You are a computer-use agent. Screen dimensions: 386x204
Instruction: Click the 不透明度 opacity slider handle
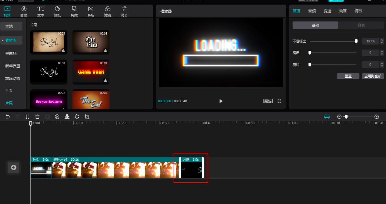tap(356, 41)
